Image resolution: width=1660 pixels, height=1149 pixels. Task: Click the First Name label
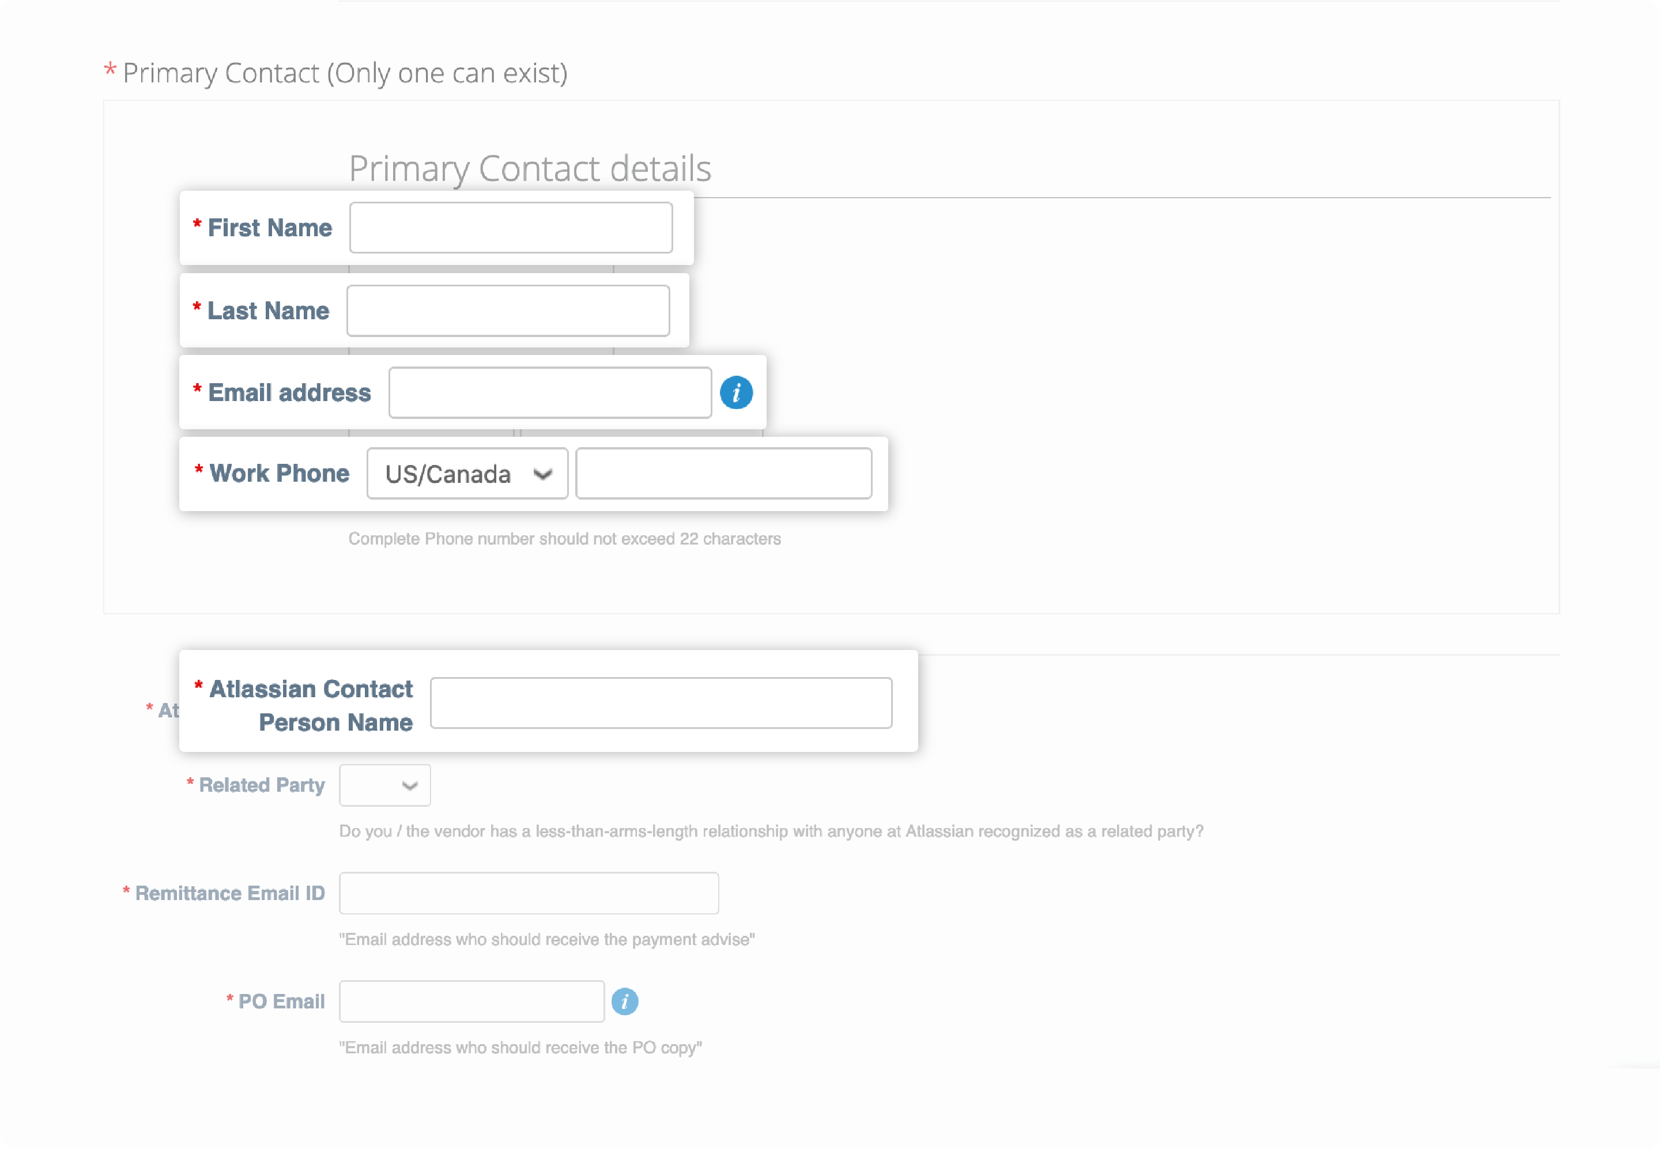[269, 228]
